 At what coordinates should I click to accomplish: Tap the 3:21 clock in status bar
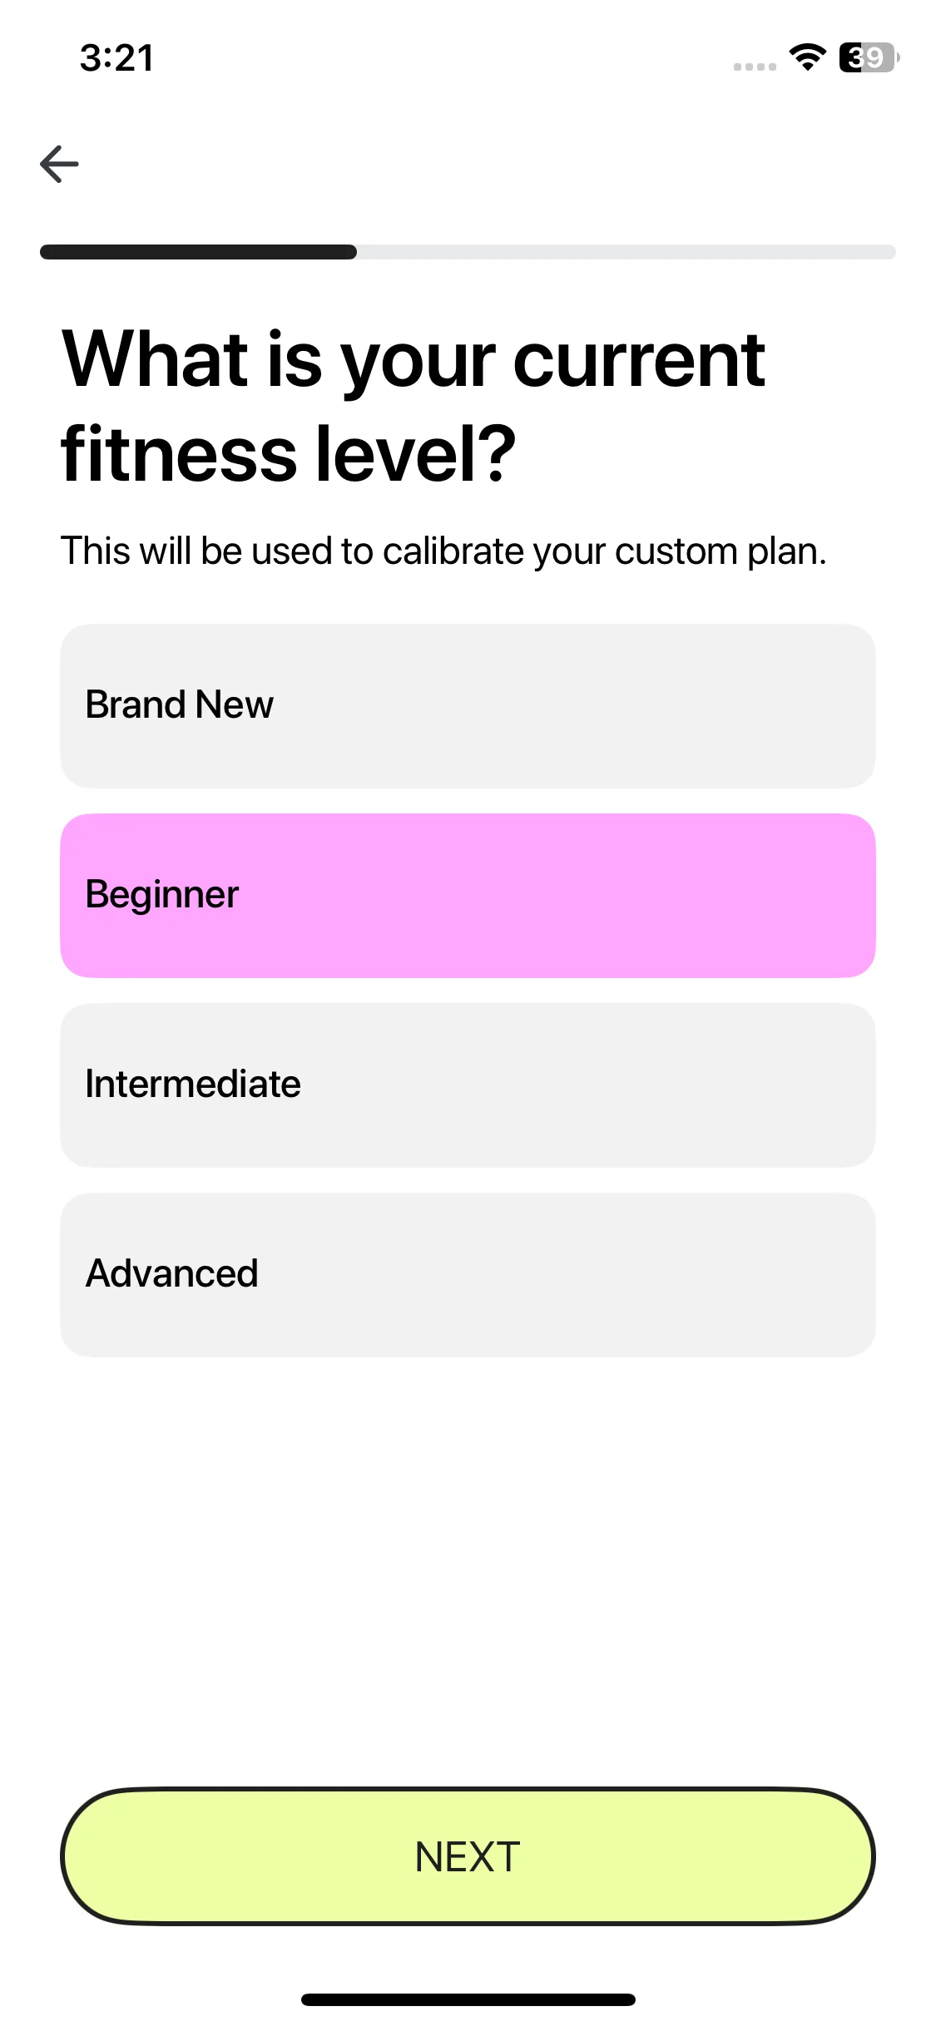[116, 58]
